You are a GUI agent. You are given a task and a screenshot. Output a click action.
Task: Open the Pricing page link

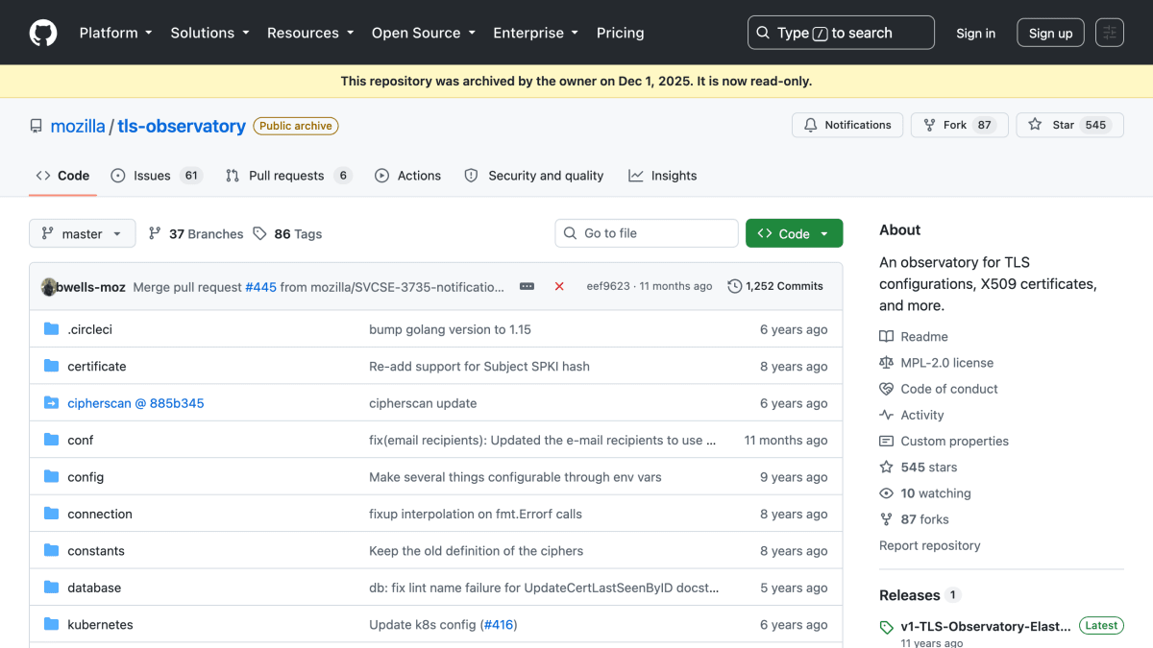click(620, 33)
